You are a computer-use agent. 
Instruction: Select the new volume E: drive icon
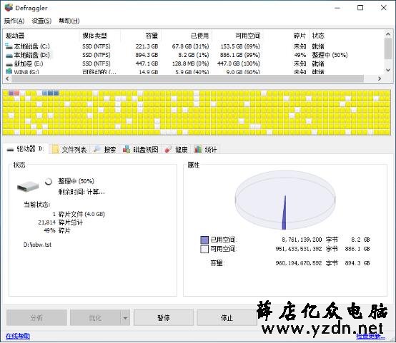coord(9,64)
